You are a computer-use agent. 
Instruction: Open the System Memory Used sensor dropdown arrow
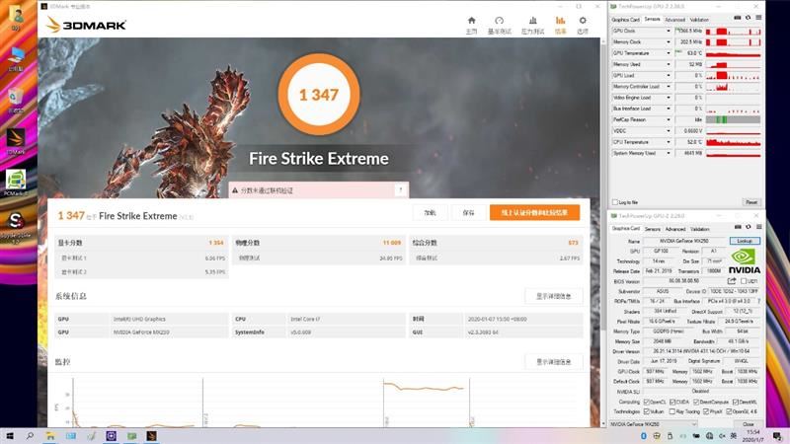(669, 153)
